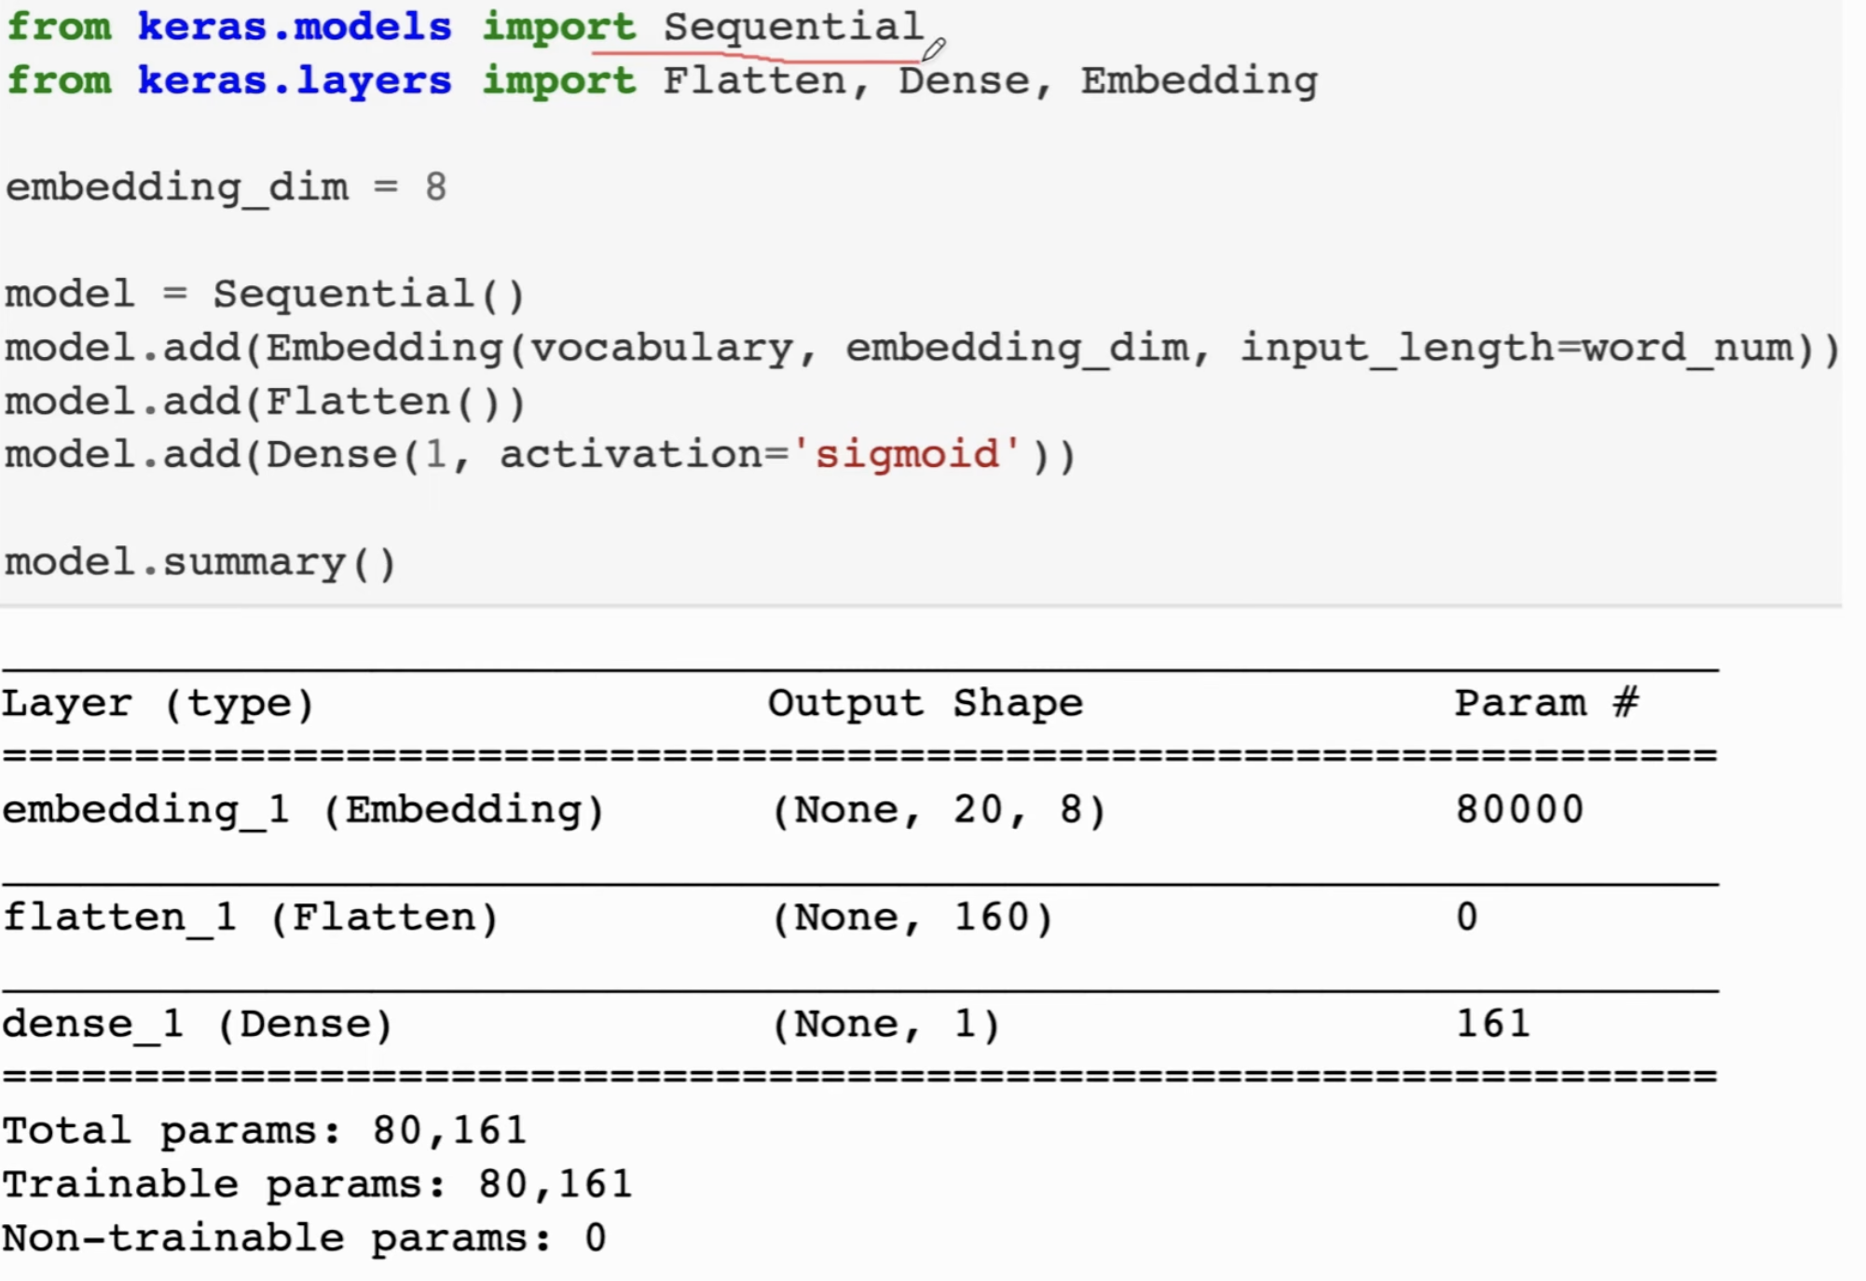
Task: Click the Layer (type) column header
Action: pos(158,704)
